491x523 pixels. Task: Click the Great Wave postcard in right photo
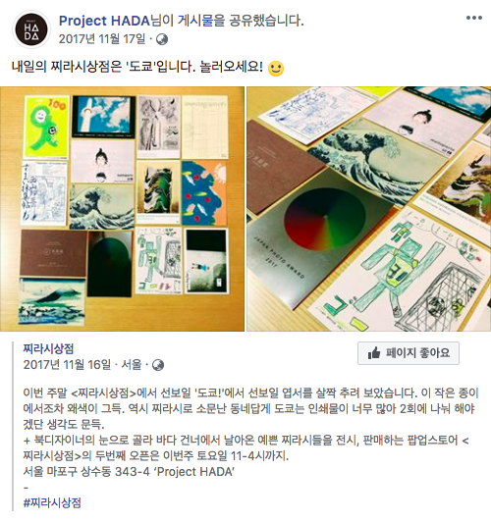pos(375,158)
